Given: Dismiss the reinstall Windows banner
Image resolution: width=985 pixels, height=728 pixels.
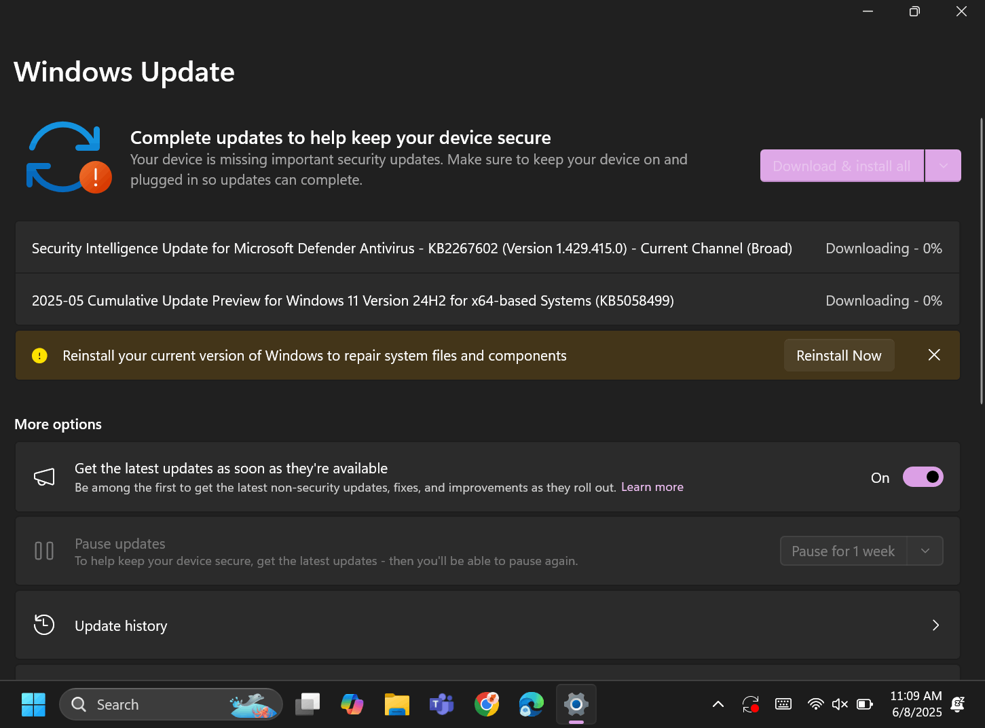Looking at the screenshot, I should [934, 355].
